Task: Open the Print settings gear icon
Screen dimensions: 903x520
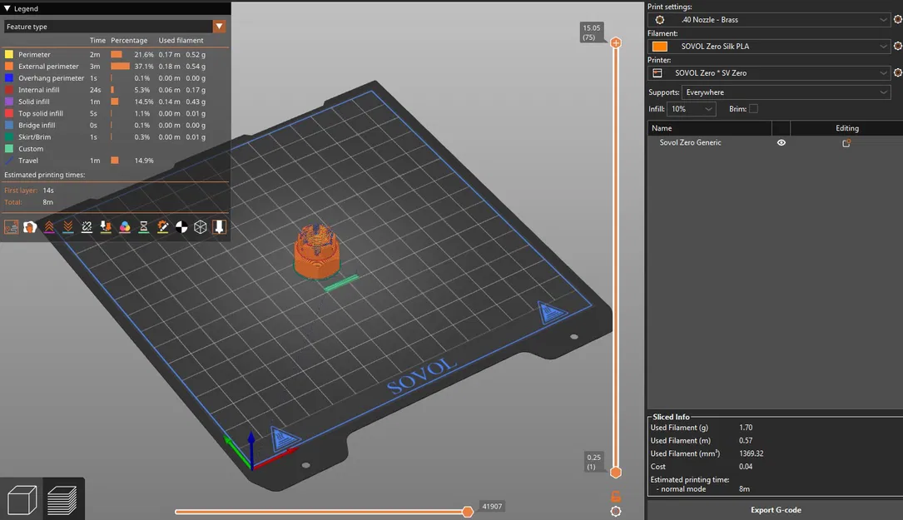Action: (897, 19)
